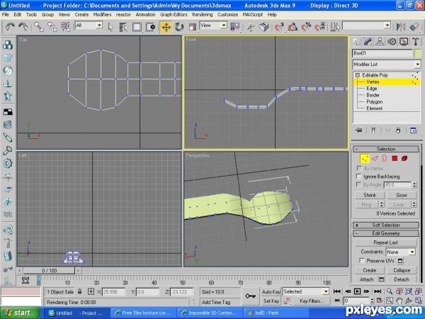Open the Graph Editors menu
The image size is (425, 319).
tap(174, 15)
